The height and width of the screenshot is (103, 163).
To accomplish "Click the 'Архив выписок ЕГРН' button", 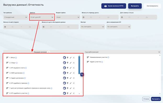I will coord(114,6).
